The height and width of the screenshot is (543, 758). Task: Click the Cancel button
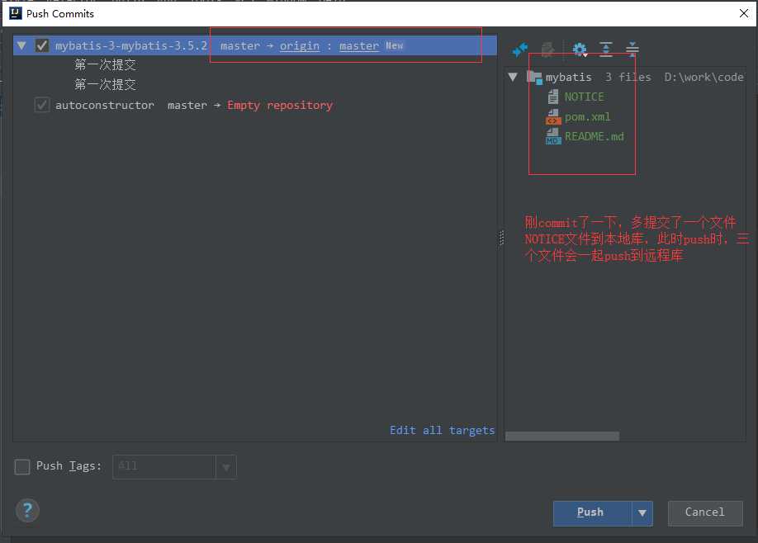pos(705,513)
